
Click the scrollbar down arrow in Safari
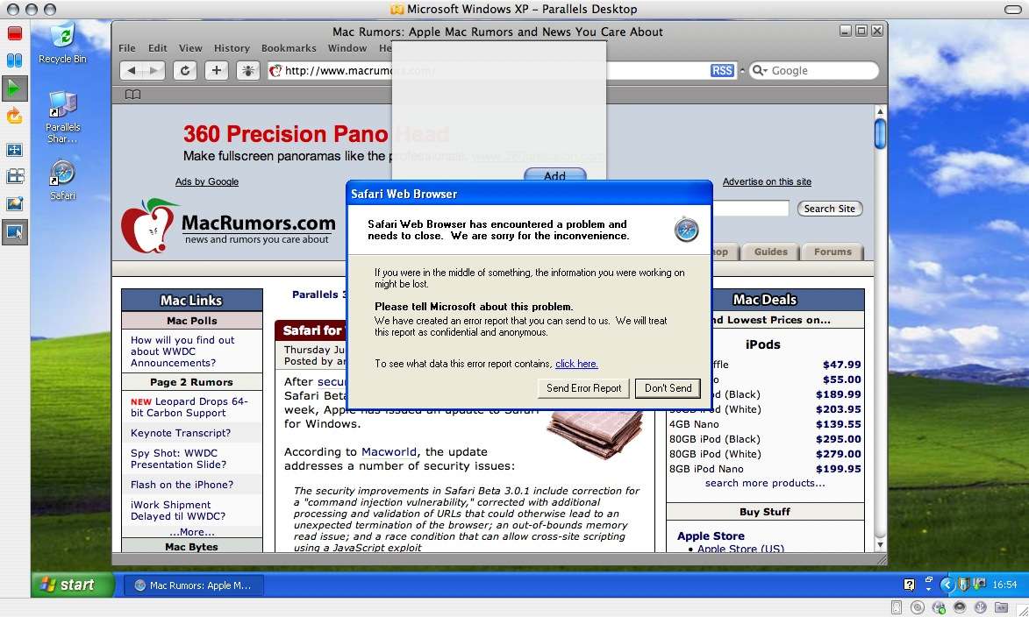tap(880, 545)
